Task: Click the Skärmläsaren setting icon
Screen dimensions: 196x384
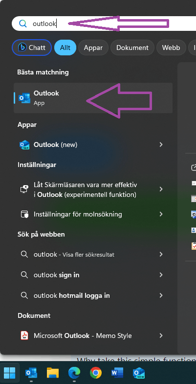Action: (24, 189)
